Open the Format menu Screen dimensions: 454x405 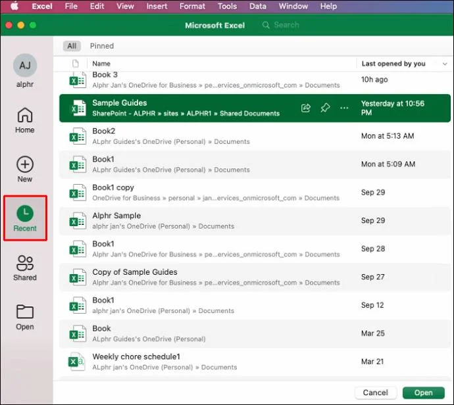coord(192,6)
